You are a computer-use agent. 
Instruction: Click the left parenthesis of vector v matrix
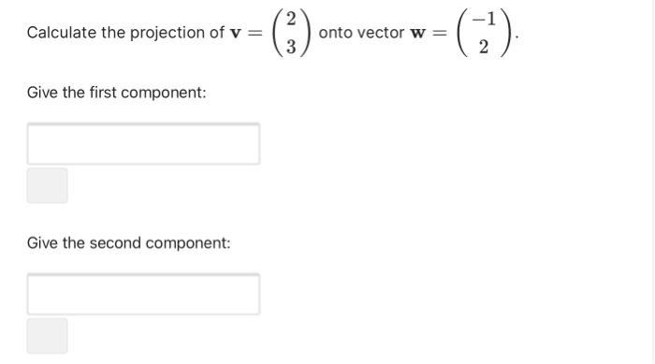[x=277, y=33]
